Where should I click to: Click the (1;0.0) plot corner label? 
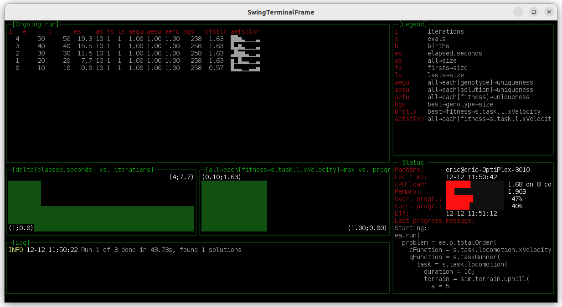[x=21, y=228]
